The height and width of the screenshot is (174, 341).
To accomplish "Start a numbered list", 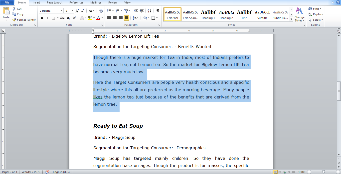I will click(117, 11).
